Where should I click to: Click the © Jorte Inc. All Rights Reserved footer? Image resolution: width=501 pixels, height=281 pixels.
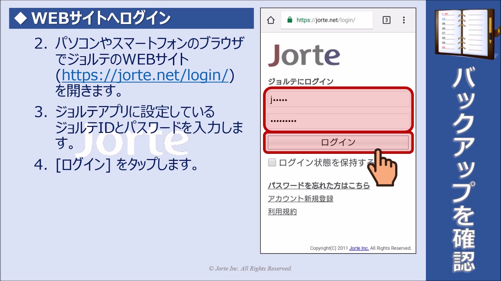250,269
